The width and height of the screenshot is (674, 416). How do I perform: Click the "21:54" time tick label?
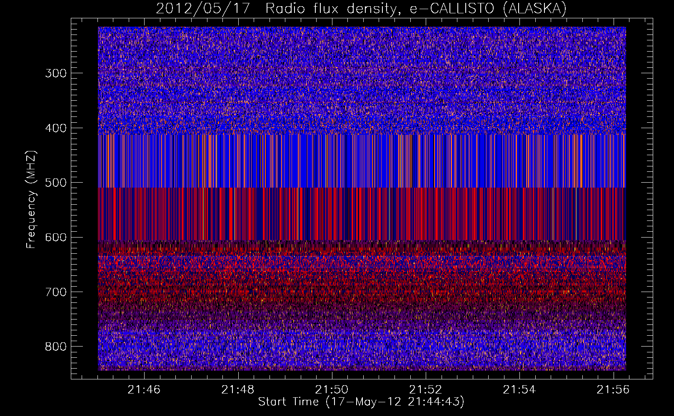point(519,389)
